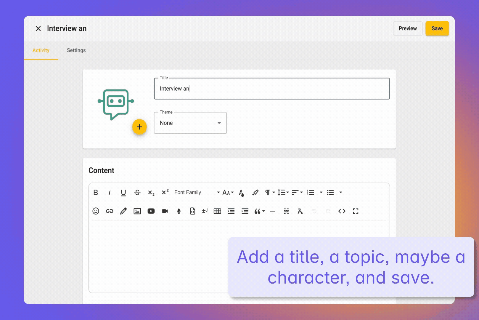The width and height of the screenshot is (479, 320).
Task: Embed a YouTube video
Action: click(151, 211)
